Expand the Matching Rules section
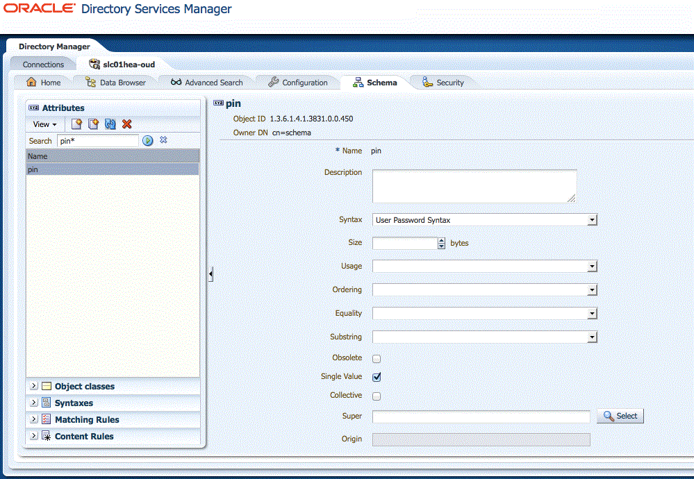Viewport: 694px width, 479px height. click(x=33, y=419)
